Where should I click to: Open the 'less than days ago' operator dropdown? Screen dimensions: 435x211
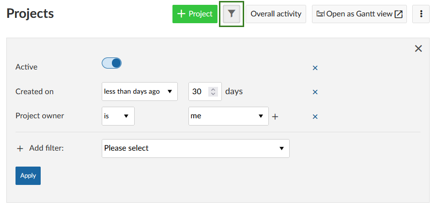(140, 91)
